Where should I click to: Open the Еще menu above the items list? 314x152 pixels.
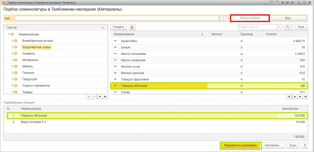(302, 27)
